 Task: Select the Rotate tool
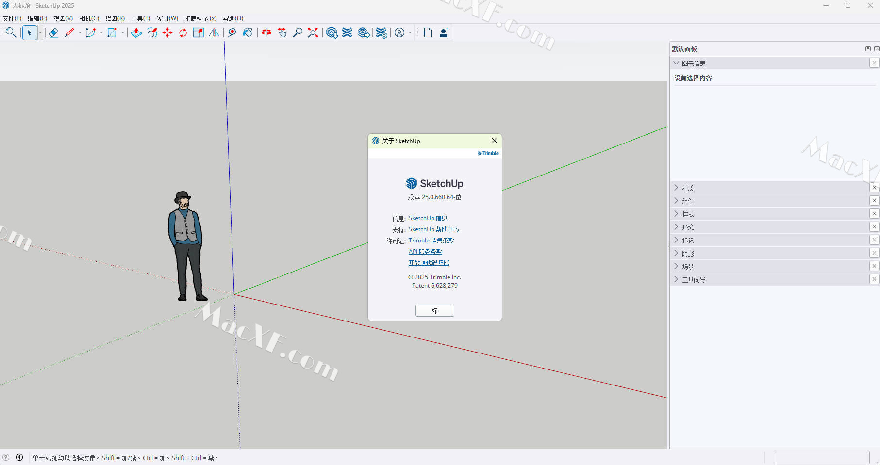click(x=183, y=32)
